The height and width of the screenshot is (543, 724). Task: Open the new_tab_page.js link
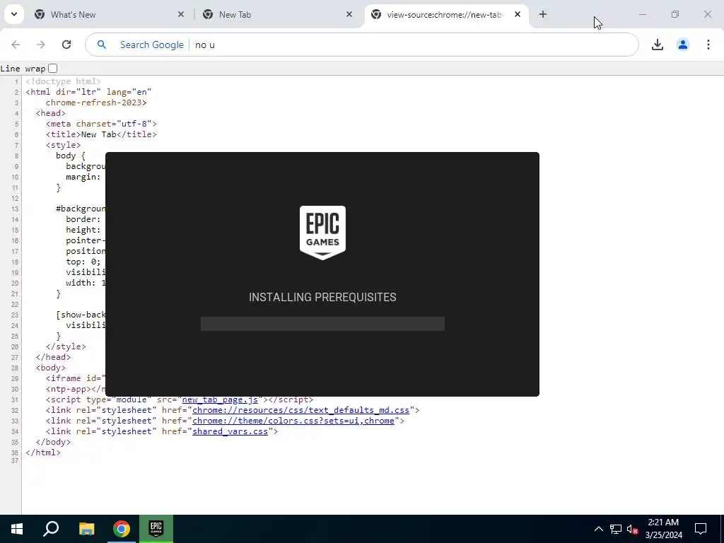click(x=220, y=399)
